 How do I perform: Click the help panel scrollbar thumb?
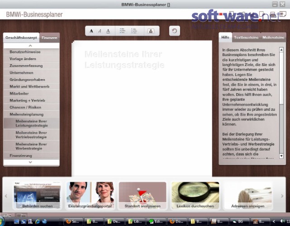[281, 78]
